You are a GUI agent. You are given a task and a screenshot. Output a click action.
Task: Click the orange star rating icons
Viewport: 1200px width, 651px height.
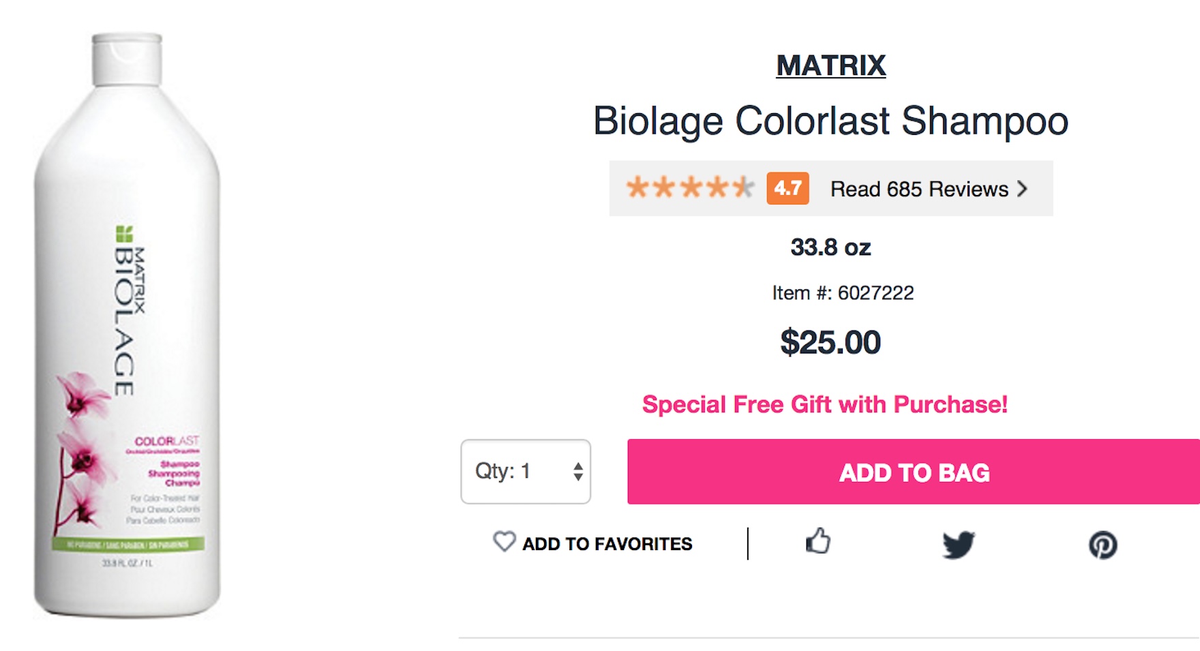[x=690, y=187]
